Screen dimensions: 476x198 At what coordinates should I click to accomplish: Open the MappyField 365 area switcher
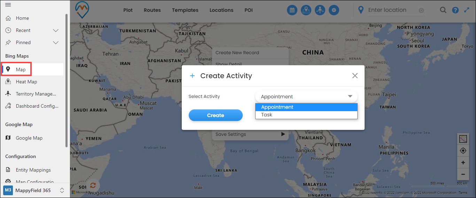[x=35, y=190]
